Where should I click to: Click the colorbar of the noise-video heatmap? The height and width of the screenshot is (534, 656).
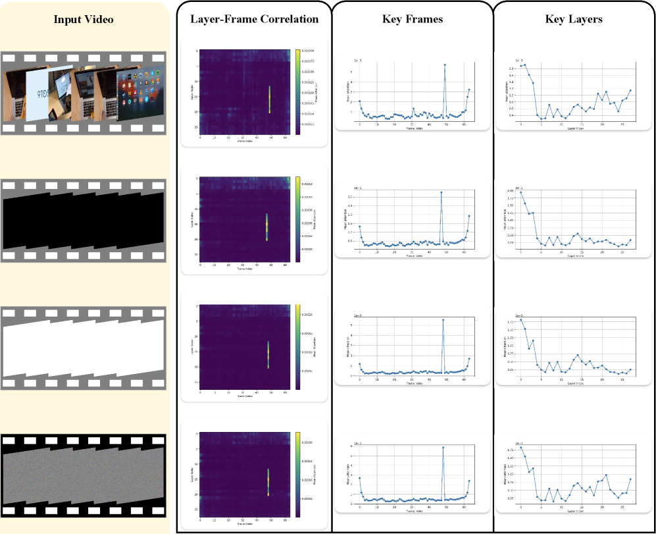pyautogui.click(x=297, y=475)
